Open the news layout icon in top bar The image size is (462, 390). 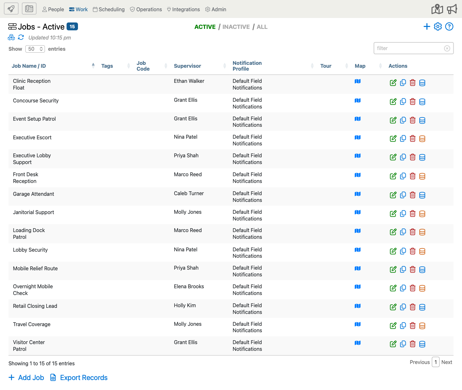point(29,9)
